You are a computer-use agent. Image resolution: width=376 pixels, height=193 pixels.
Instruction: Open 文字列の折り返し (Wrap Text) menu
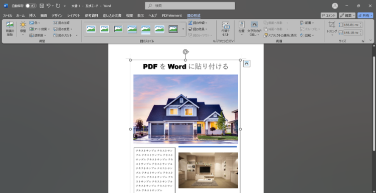point(254,28)
